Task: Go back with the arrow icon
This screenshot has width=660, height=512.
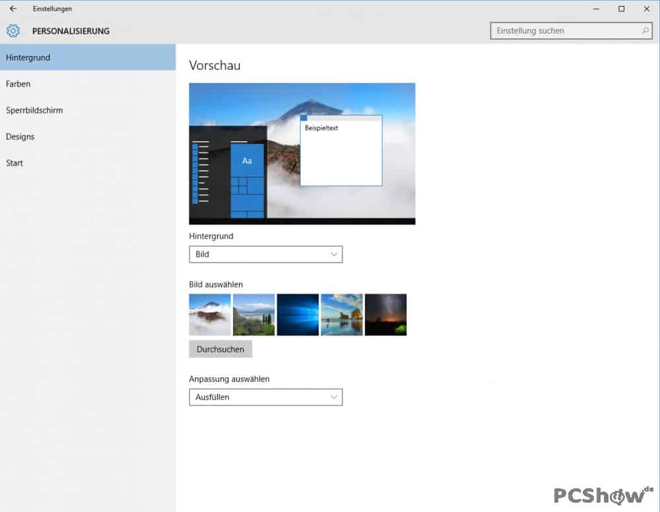Action: click(13, 9)
